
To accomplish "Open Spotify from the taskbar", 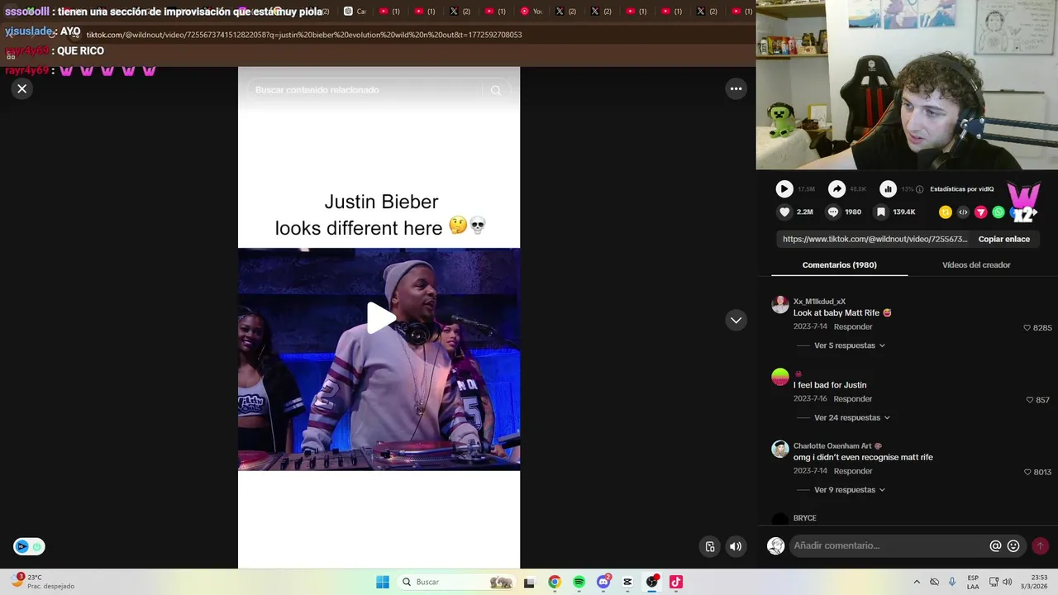I will (579, 582).
